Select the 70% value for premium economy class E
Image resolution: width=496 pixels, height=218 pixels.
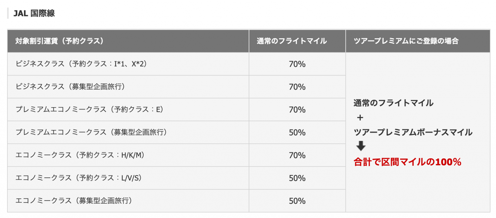pyautogui.click(x=297, y=110)
